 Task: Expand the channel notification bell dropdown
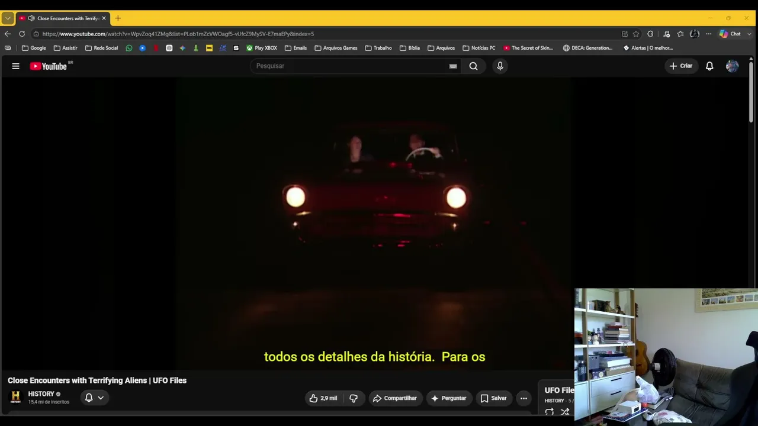tap(94, 398)
